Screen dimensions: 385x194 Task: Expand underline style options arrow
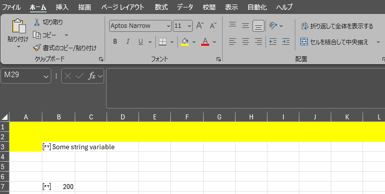[x=150, y=42]
